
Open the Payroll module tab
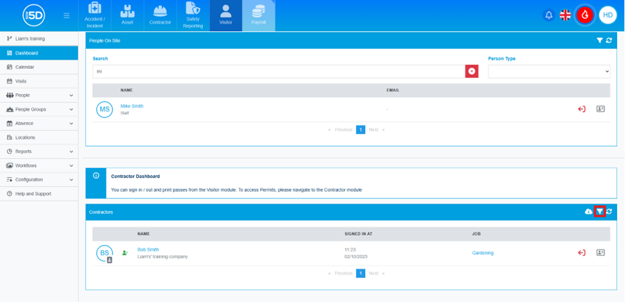[258, 16]
